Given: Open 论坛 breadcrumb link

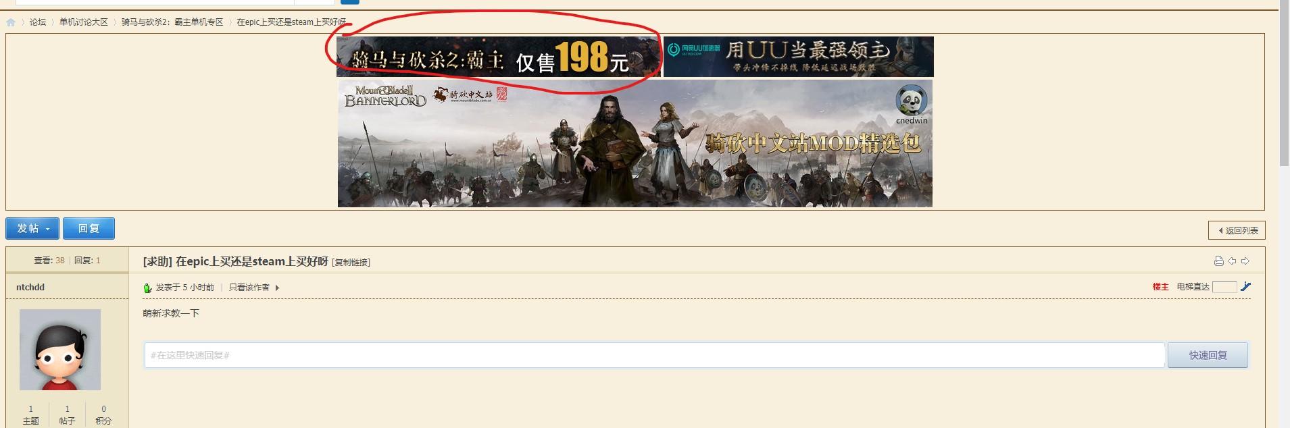Looking at the screenshot, I should pos(38,22).
